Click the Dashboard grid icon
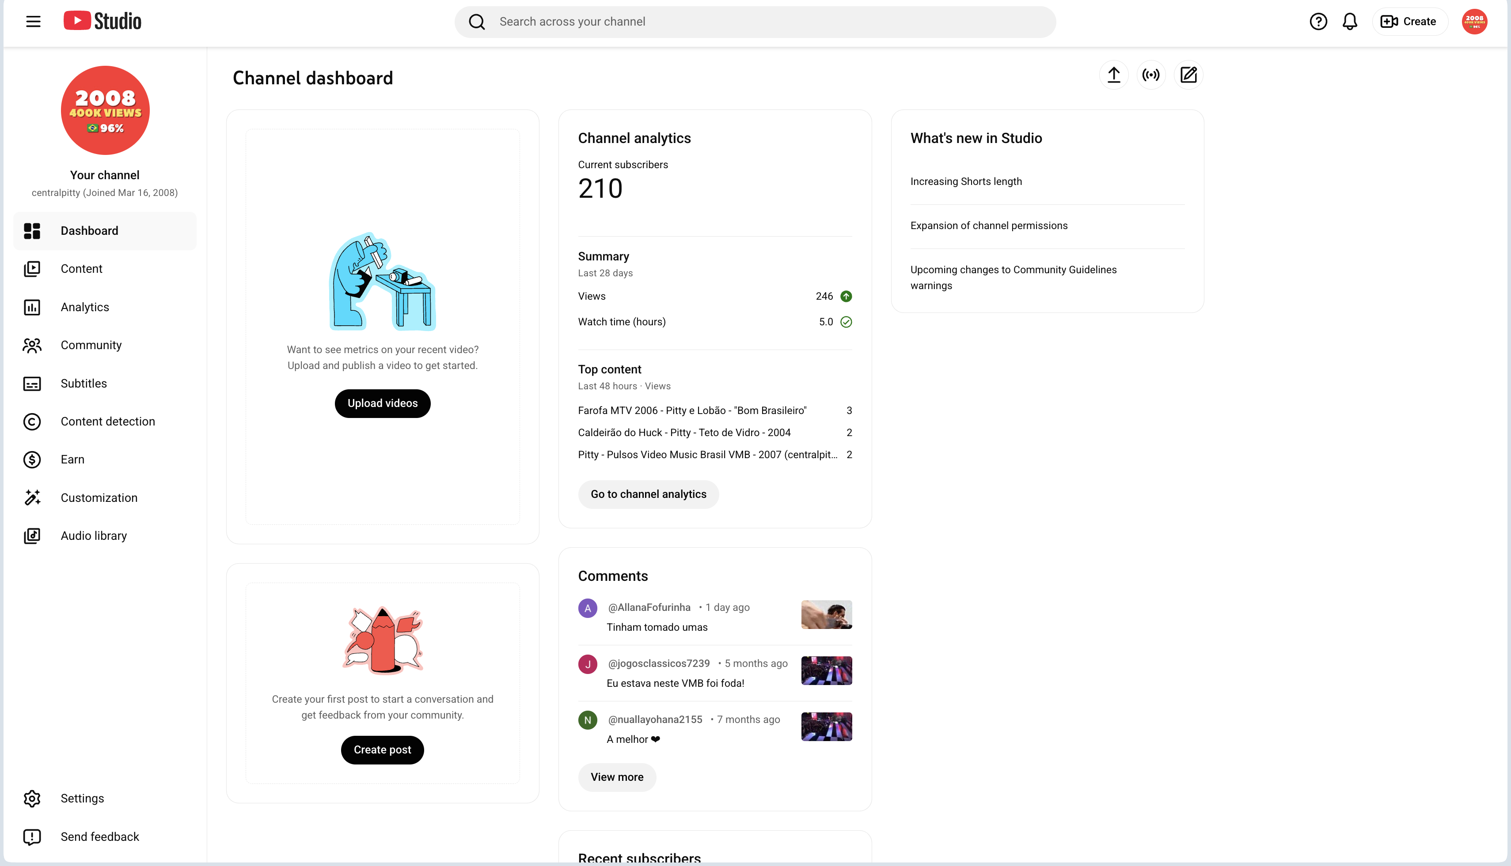Screen dimensions: 1511x866 [x=32, y=231]
